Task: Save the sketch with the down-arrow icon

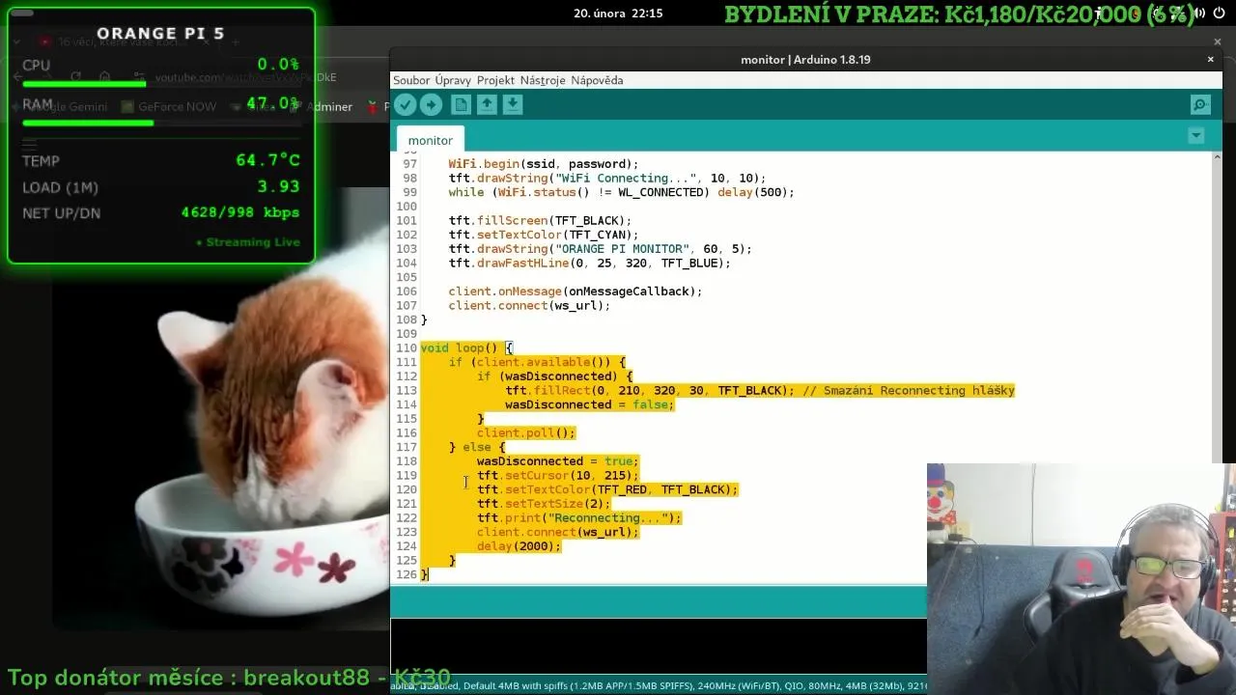Action: tap(513, 105)
